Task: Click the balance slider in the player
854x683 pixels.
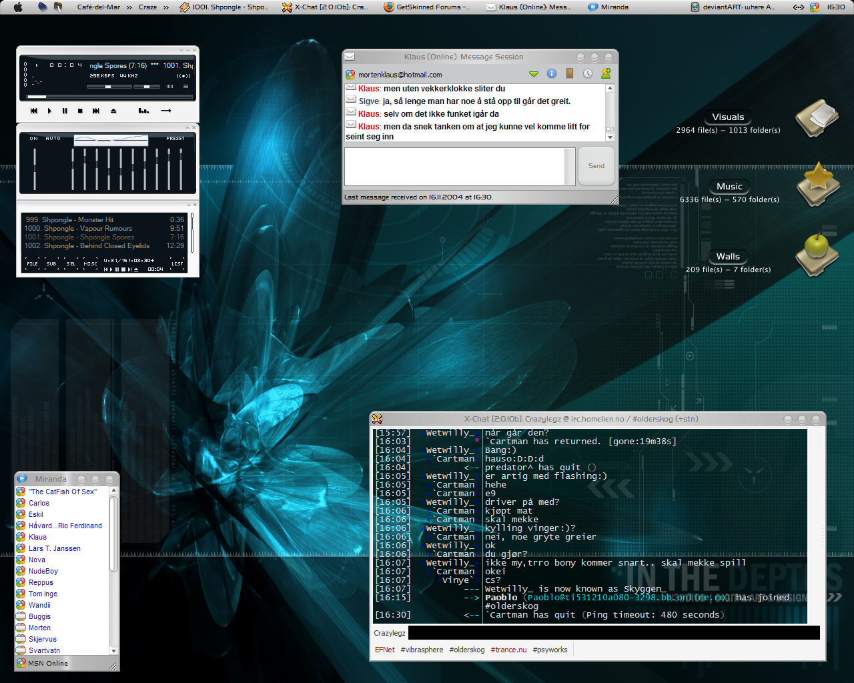Action: pos(146,86)
